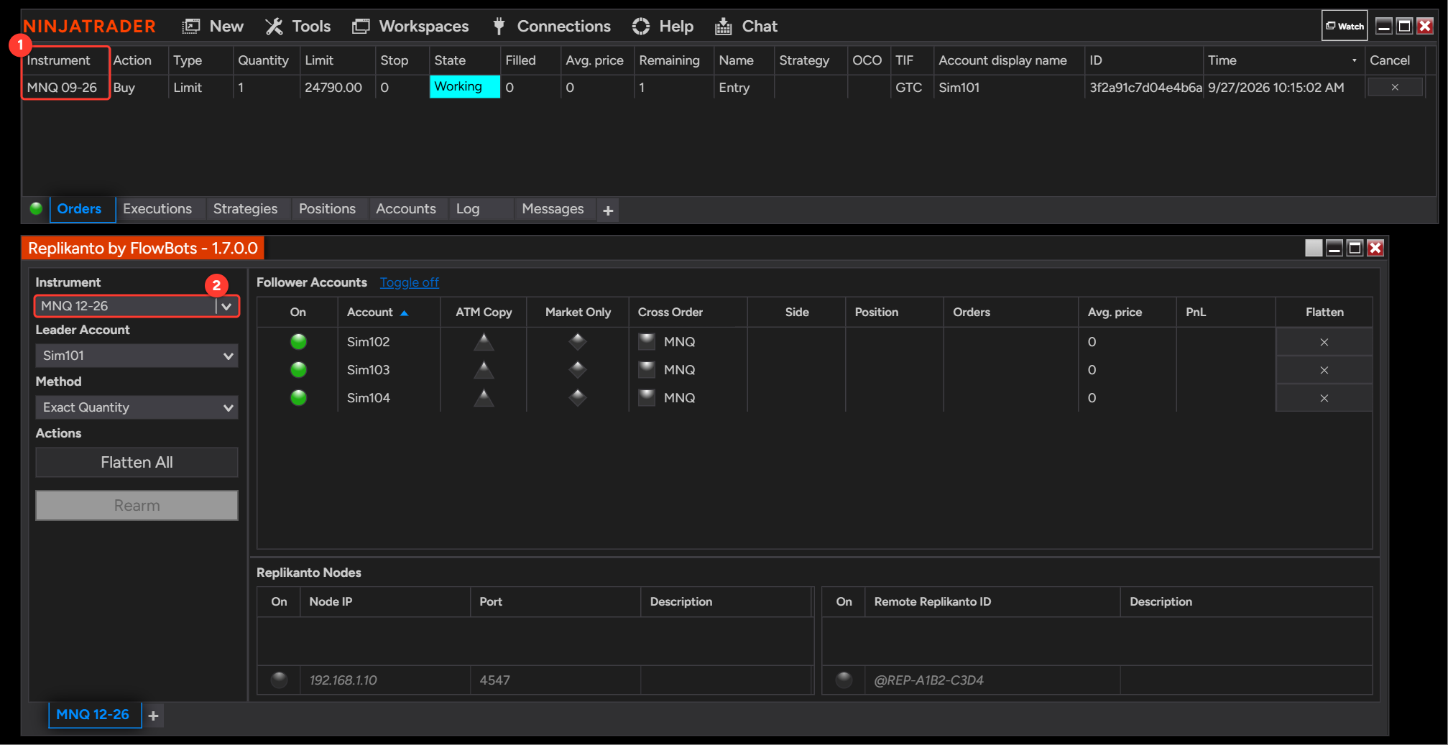Sort followers by Account column
This screenshot has width=1448, height=745.
point(388,313)
